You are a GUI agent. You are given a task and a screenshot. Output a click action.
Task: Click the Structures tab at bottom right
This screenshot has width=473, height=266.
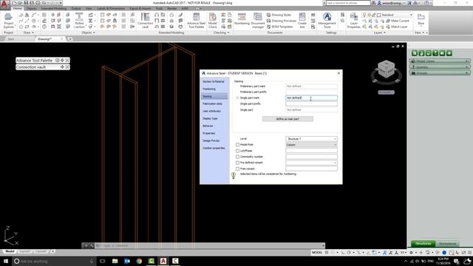pos(423,243)
